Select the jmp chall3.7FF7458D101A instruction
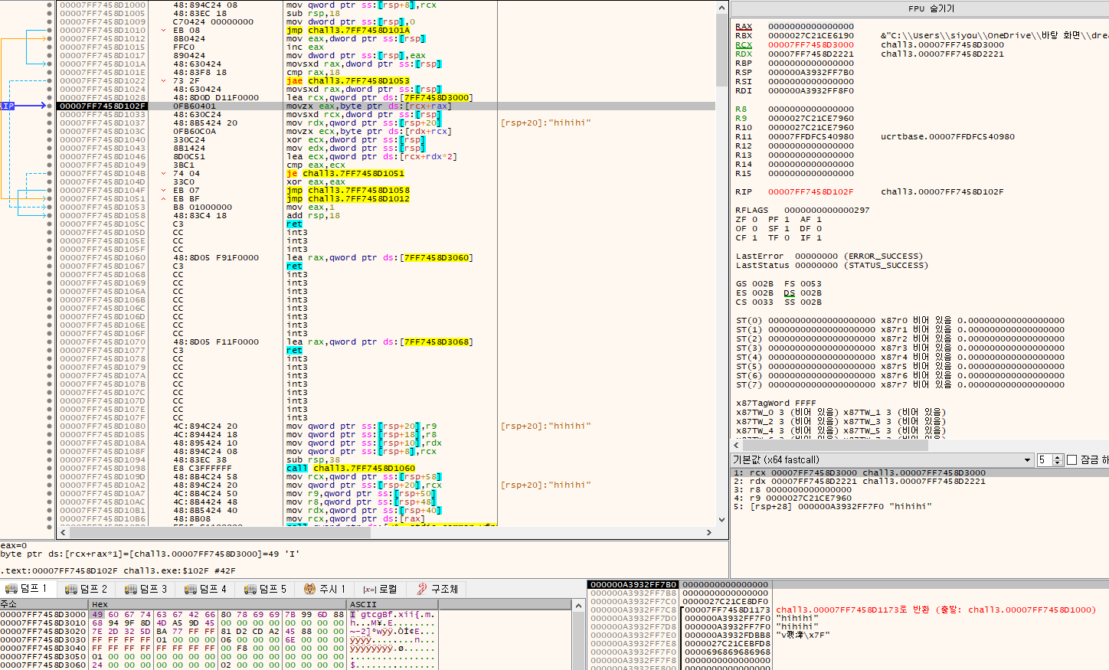 pyautogui.click(x=348, y=30)
